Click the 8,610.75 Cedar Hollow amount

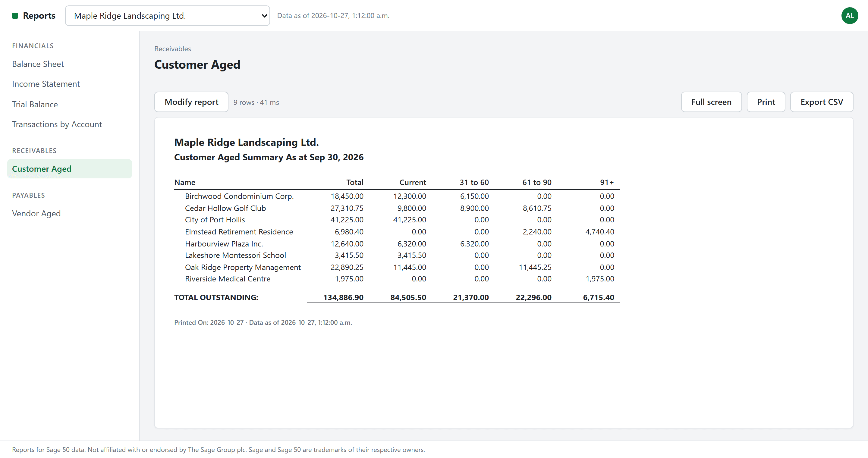(x=537, y=208)
